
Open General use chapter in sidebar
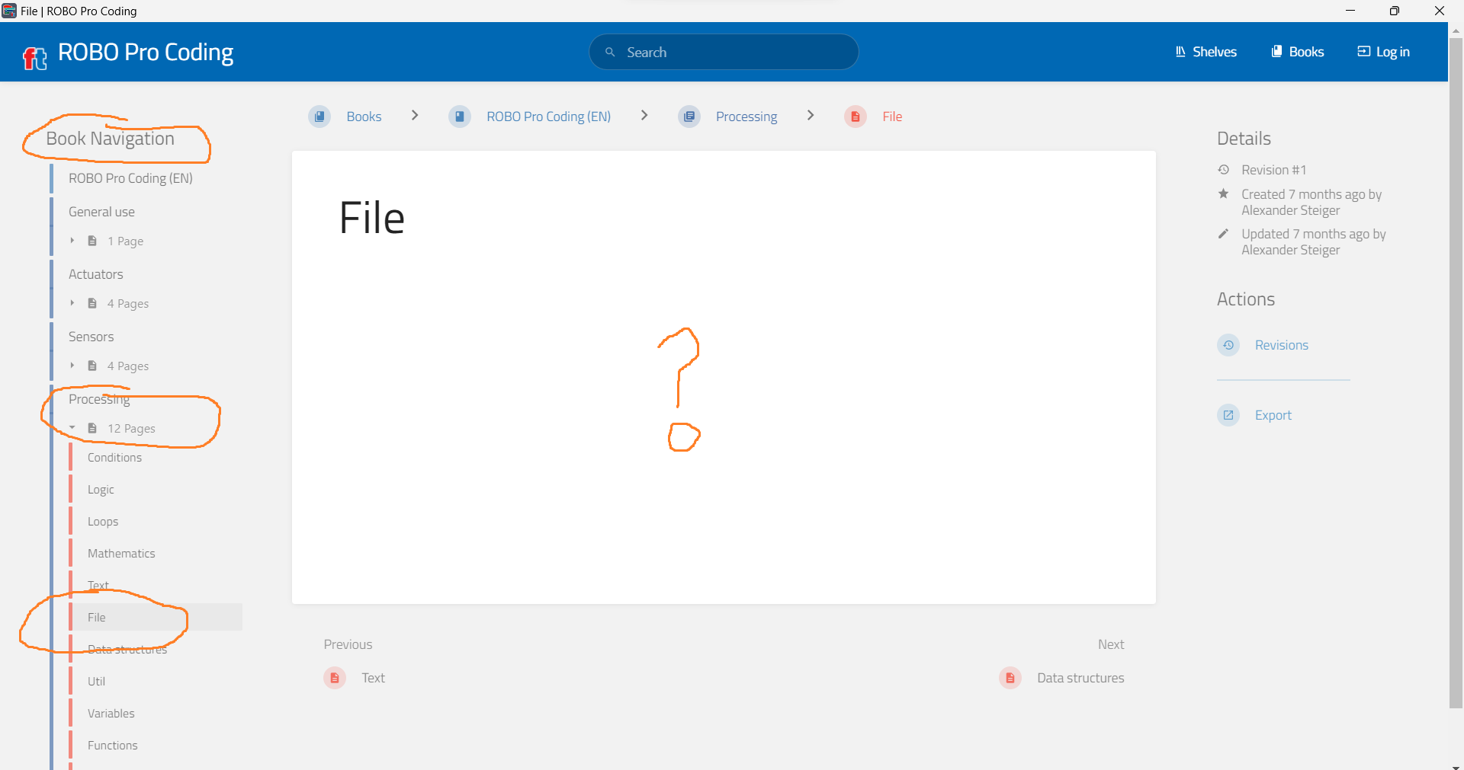point(101,212)
